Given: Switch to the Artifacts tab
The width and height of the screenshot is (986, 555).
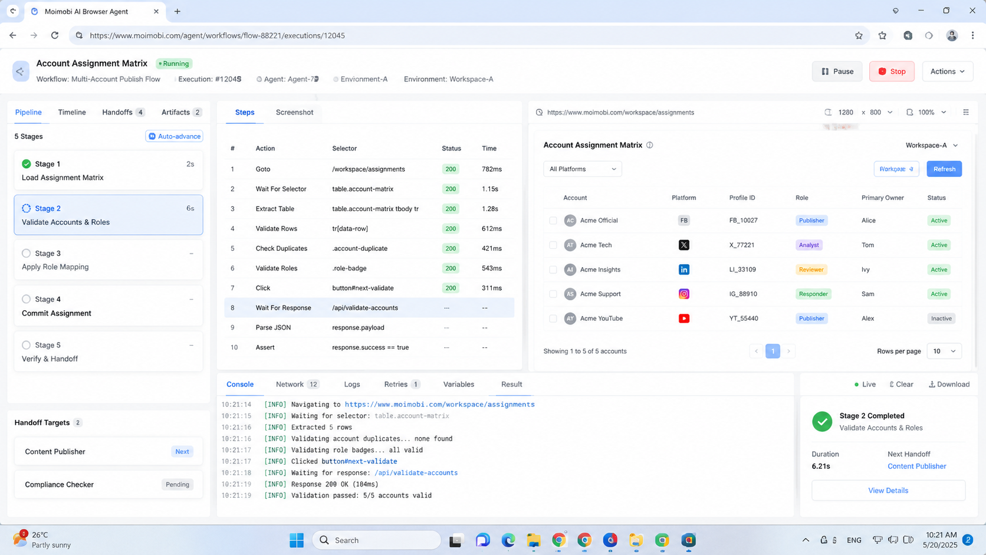Looking at the screenshot, I should [x=181, y=112].
